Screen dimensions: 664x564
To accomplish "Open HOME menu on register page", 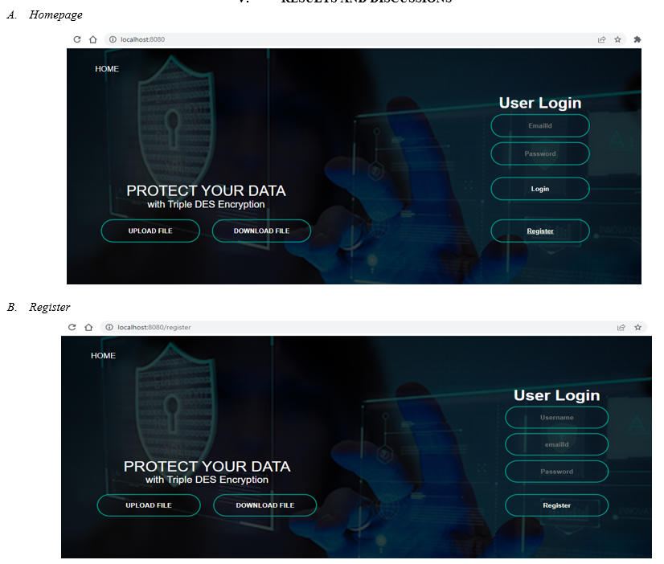I will point(103,355).
